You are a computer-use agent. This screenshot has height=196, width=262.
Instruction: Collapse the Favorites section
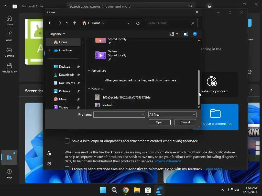pyautogui.click(x=89, y=70)
